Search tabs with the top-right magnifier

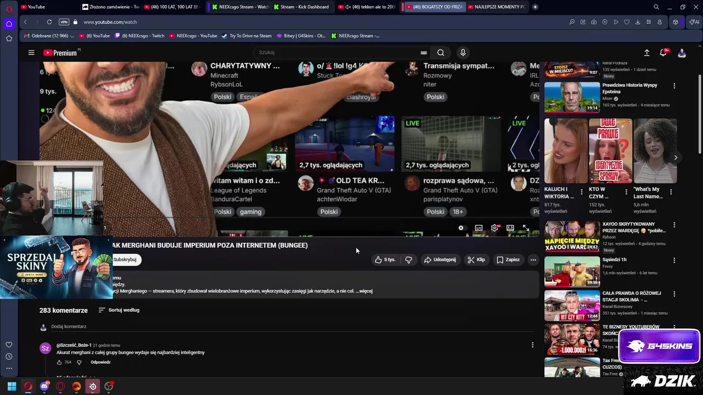(656, 7)
